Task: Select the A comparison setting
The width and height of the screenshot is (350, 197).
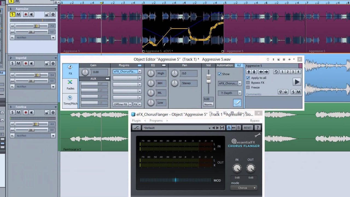Action: point(229,128)
